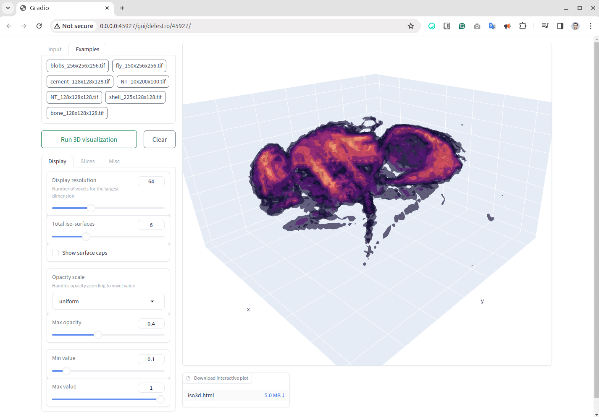This screenshot has width=599, height=417.
Task: Click the Max opacity slider handle
Action: pyautogui.click(x=98, y=335)
